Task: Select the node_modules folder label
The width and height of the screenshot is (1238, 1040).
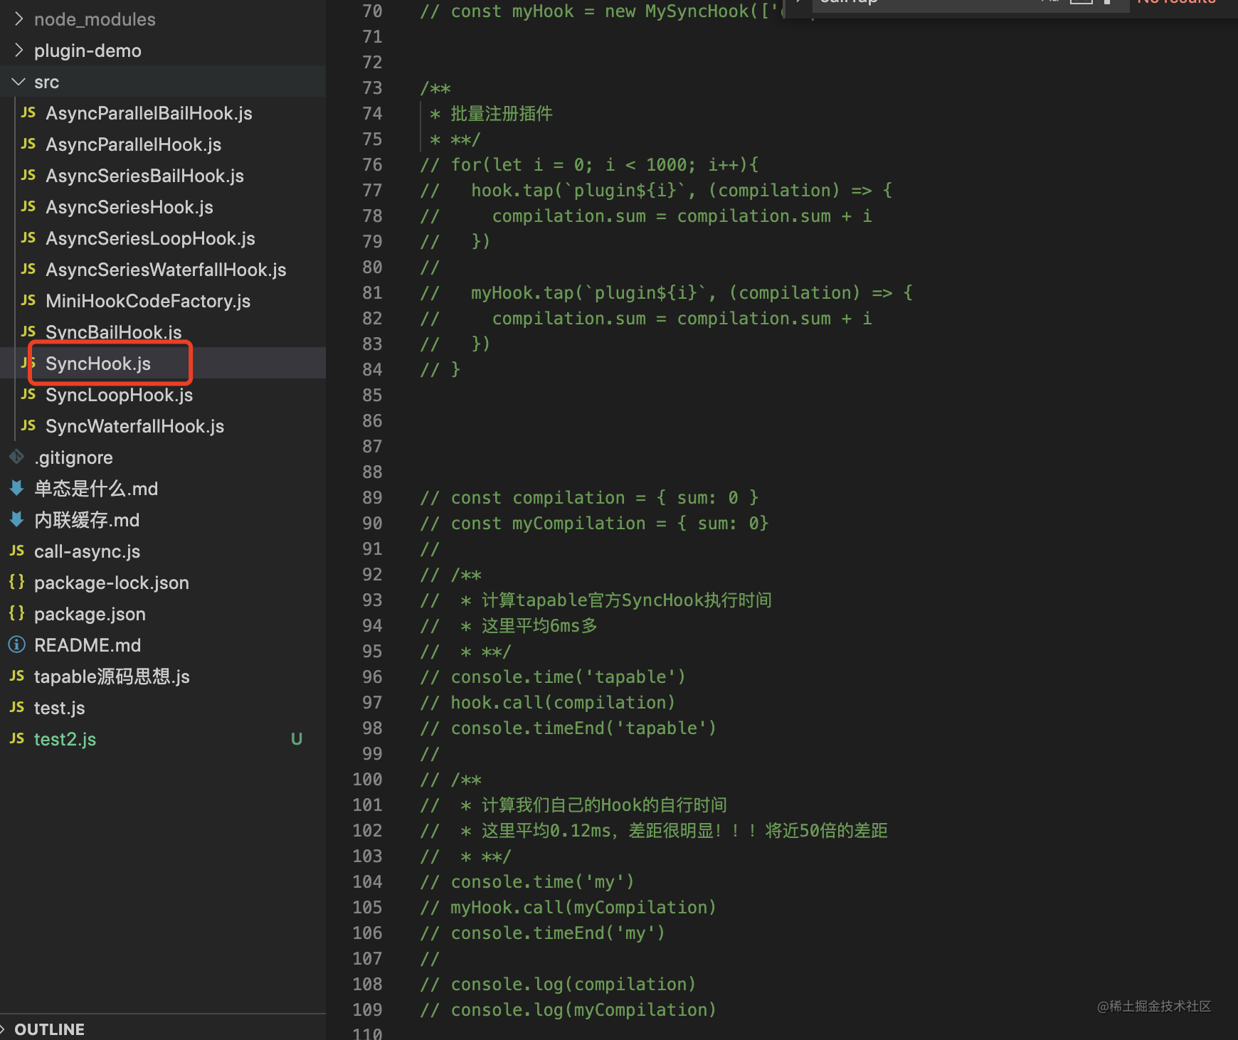Action: tap(95, 19)
